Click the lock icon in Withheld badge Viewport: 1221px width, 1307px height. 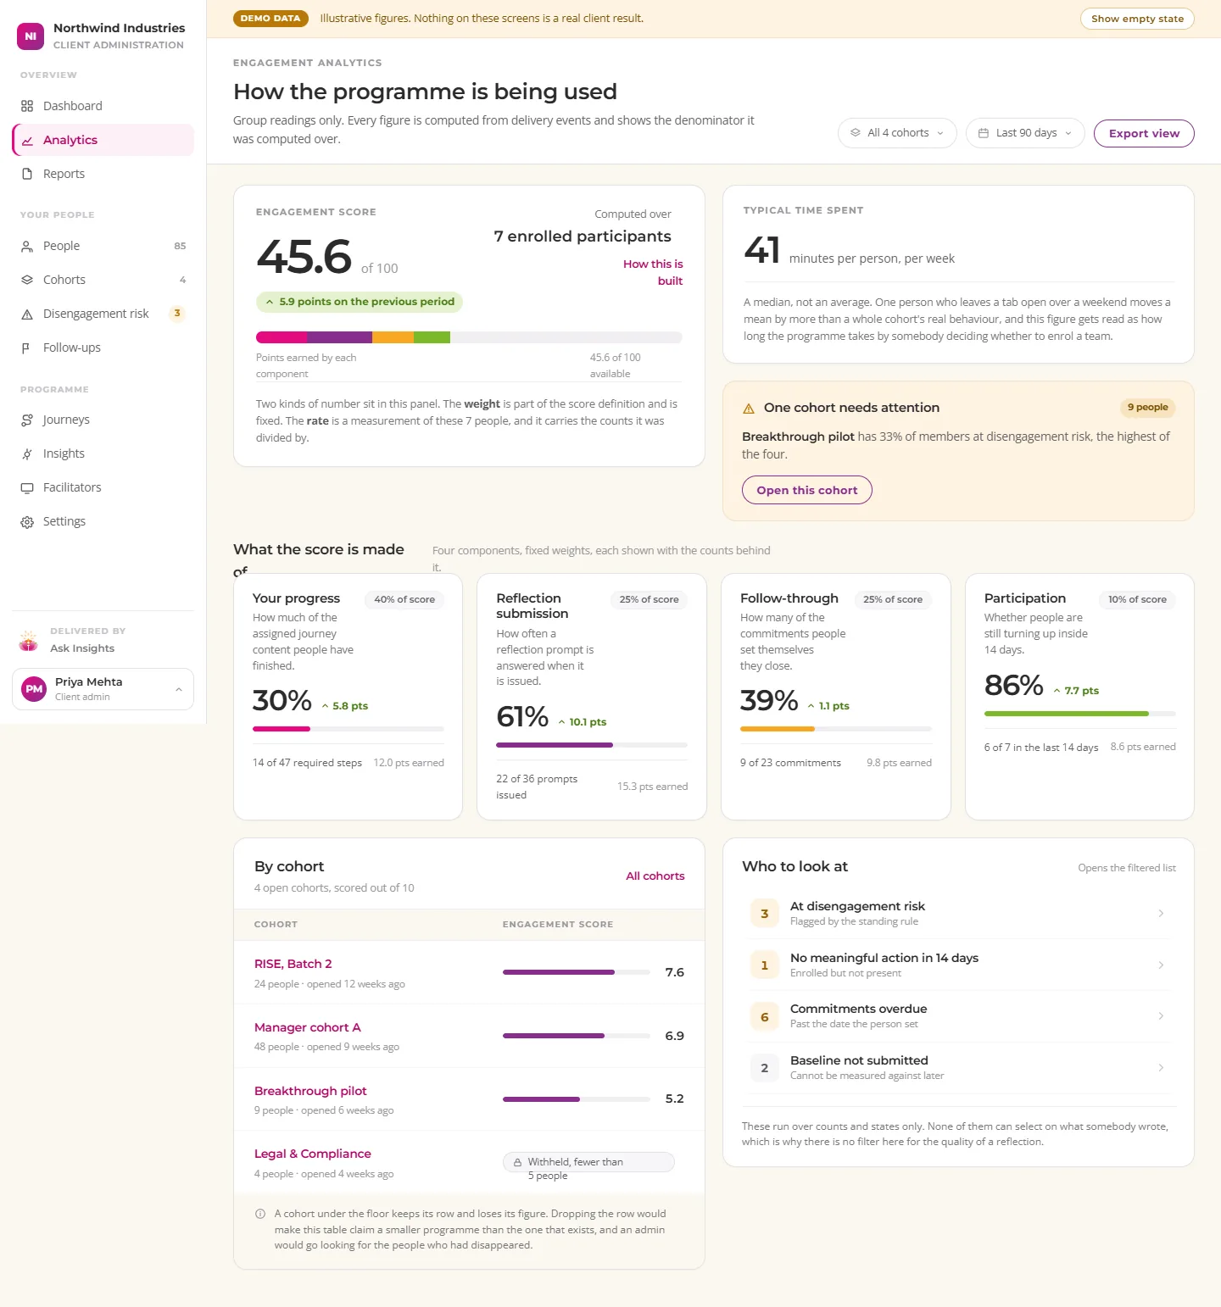(517, 1162)
